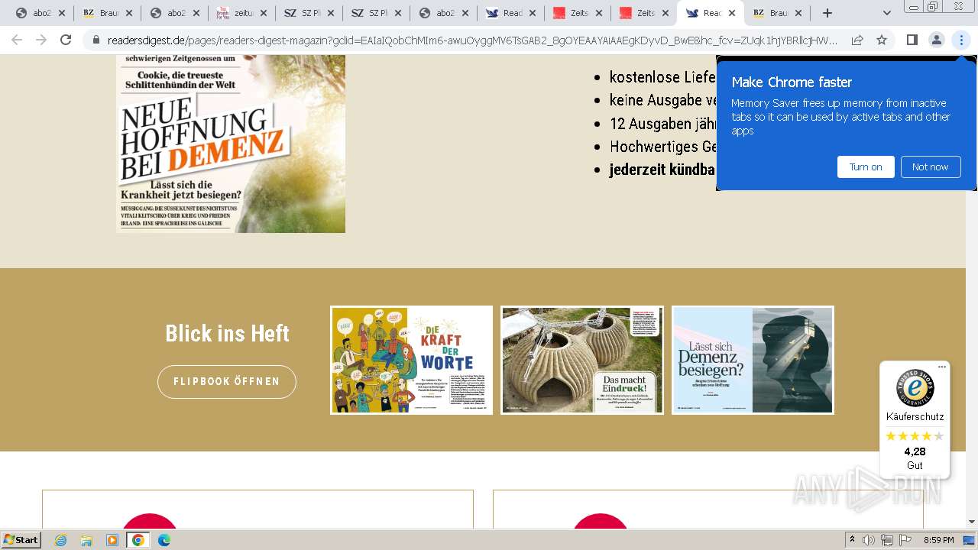Go back to the previous page

click(x=18, y=40)
